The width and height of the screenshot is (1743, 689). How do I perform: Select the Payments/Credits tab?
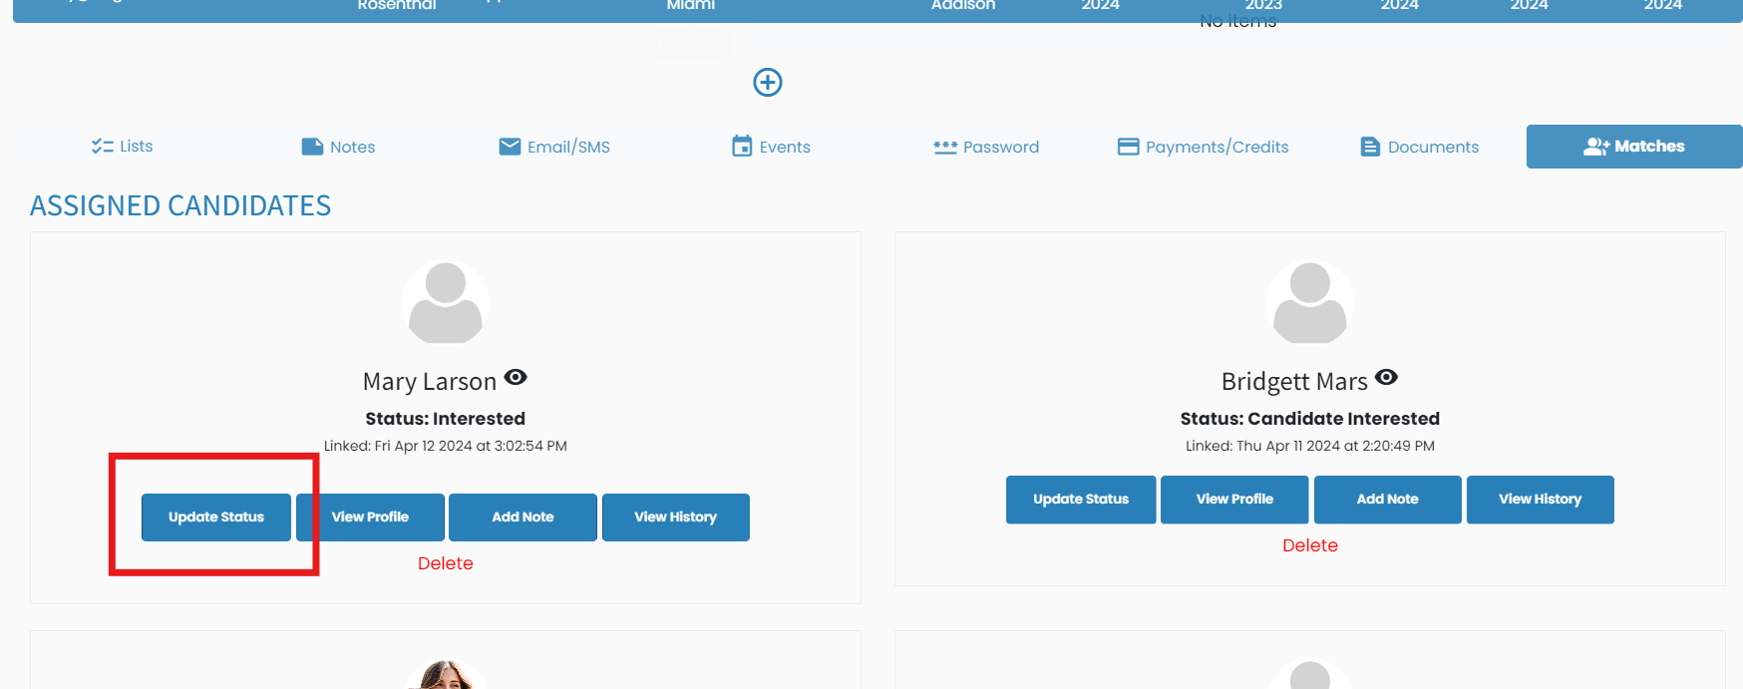coord(1203,147)
